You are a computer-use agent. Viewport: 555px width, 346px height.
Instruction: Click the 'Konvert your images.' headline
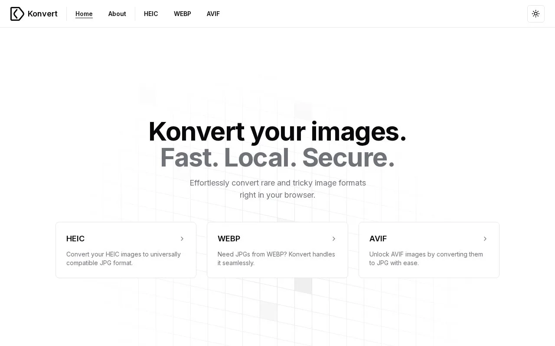pos(277,131)
